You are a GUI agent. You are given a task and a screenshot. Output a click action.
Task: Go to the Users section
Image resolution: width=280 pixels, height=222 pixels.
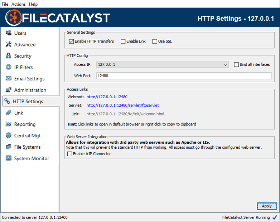click(20, 33)
